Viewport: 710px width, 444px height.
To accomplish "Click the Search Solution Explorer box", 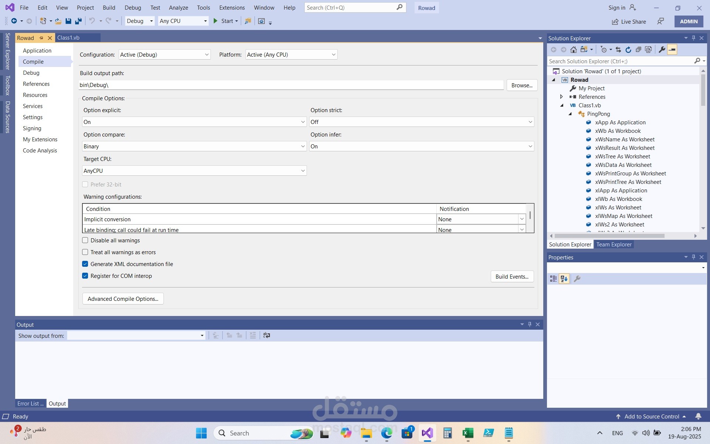I will pos(621,61).
